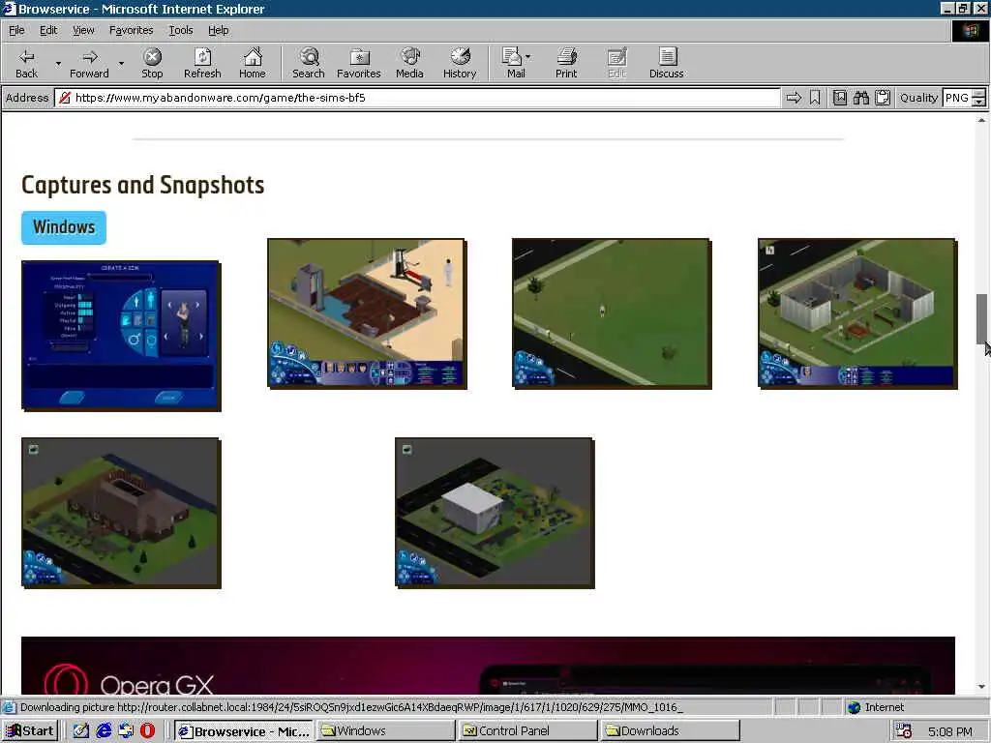Click the vertical scrollbar thumb

tap(981, 318)
